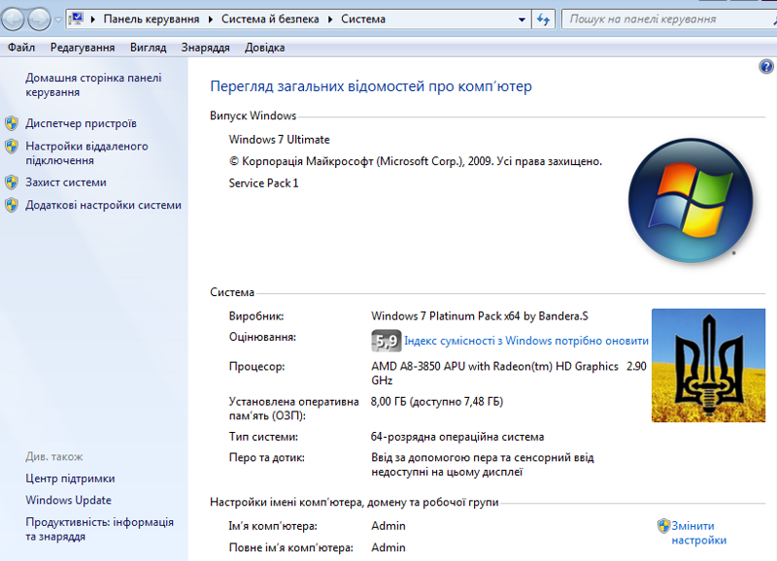Open the Редагування menu
777x561 pixels.
(83, 48)
